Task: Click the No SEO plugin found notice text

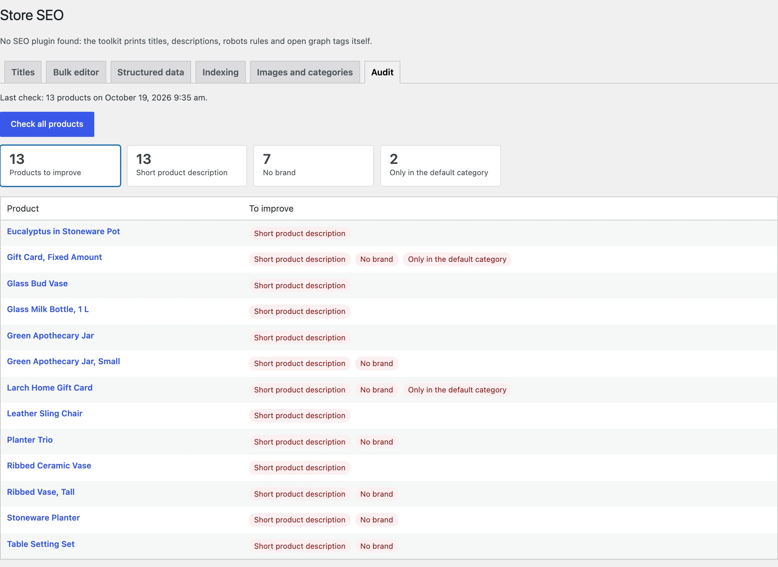Action: click(x=186, y=41)
